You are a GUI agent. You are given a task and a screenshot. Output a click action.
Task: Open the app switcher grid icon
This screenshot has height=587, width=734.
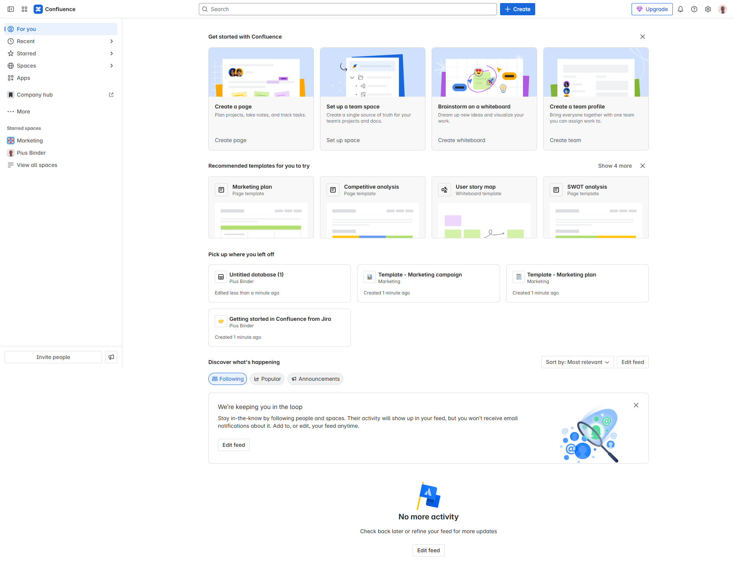24,9
